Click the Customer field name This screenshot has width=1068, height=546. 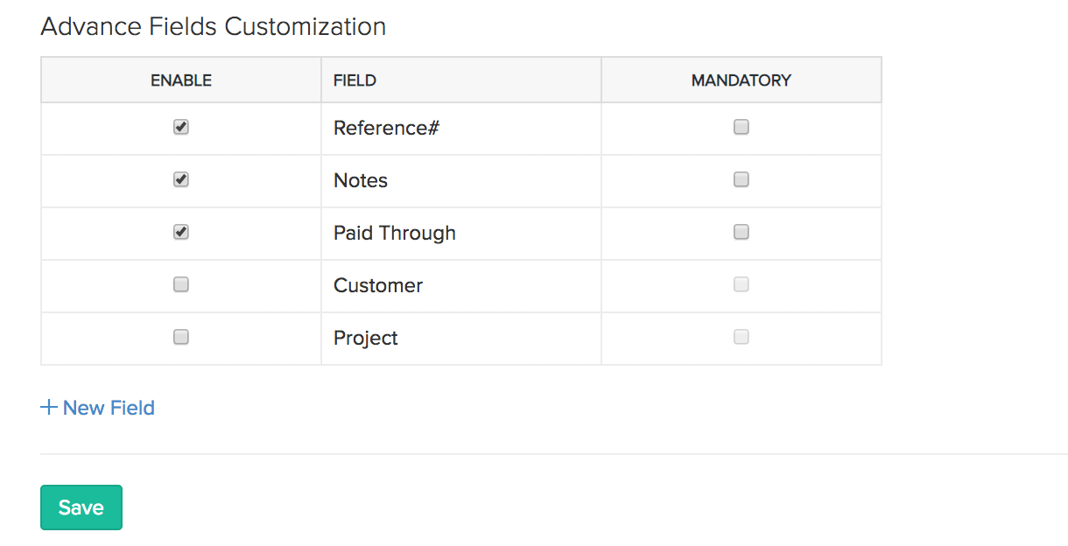[x=378, y=285]
